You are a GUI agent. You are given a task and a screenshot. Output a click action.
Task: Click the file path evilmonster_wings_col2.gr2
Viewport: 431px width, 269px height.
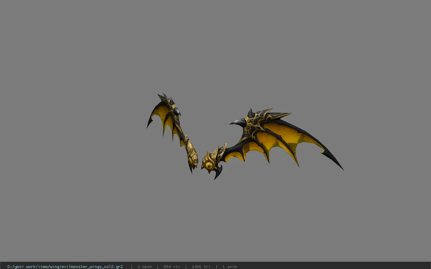[x=65, y=267]
